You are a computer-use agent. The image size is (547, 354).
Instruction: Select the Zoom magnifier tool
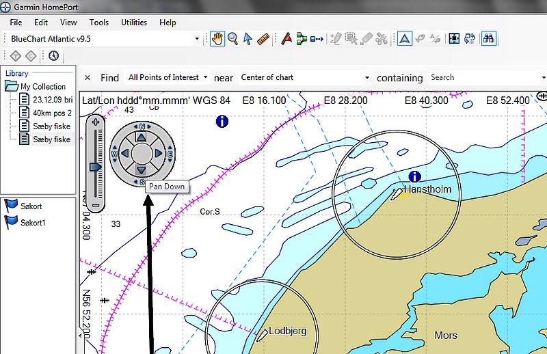(x=232, y=39)
